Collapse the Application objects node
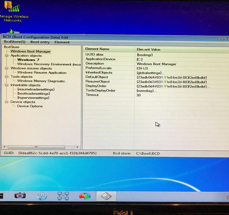This screenshot has width=229, height=215. 6,55
